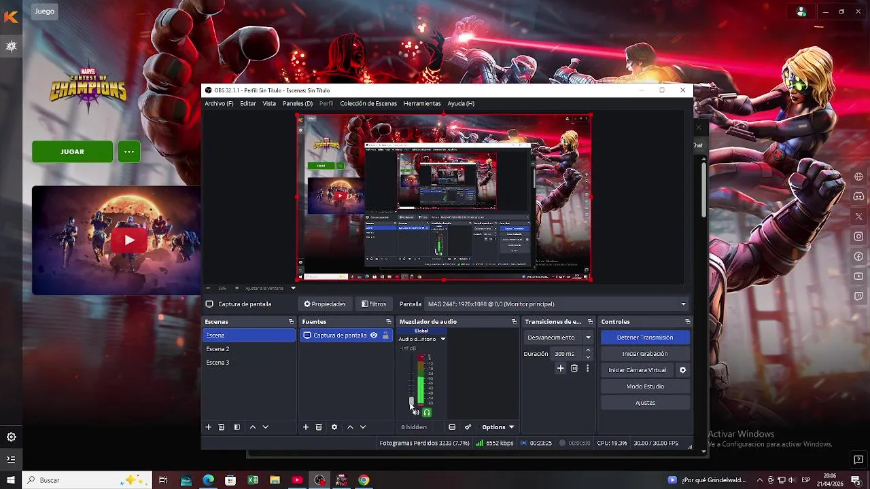Remove transition with trash icon
The image size is (870, 489).
[574, 368]
